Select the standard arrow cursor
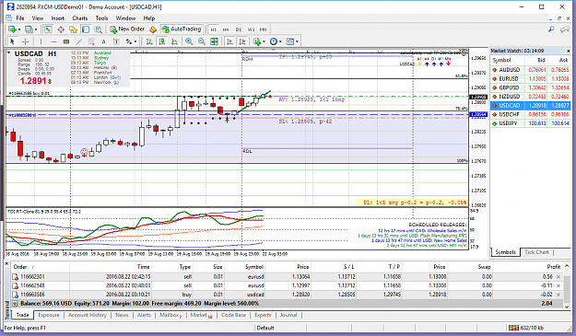The image size is (576, 336). point(12,41)
